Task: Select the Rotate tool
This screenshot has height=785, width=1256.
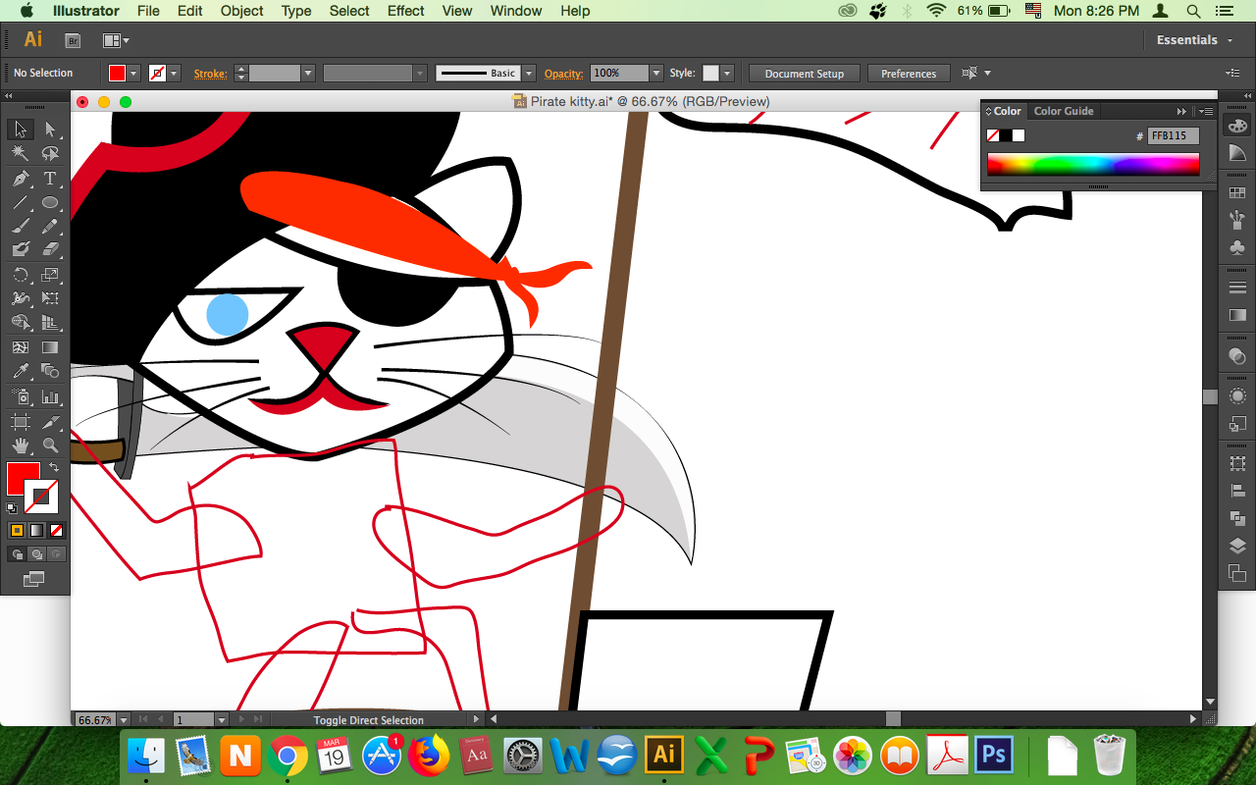Action: [21, 275]
